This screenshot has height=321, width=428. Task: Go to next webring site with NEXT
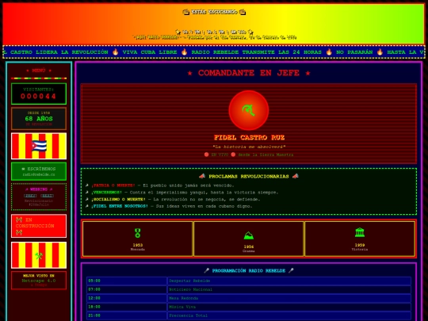tap(48, 196)
